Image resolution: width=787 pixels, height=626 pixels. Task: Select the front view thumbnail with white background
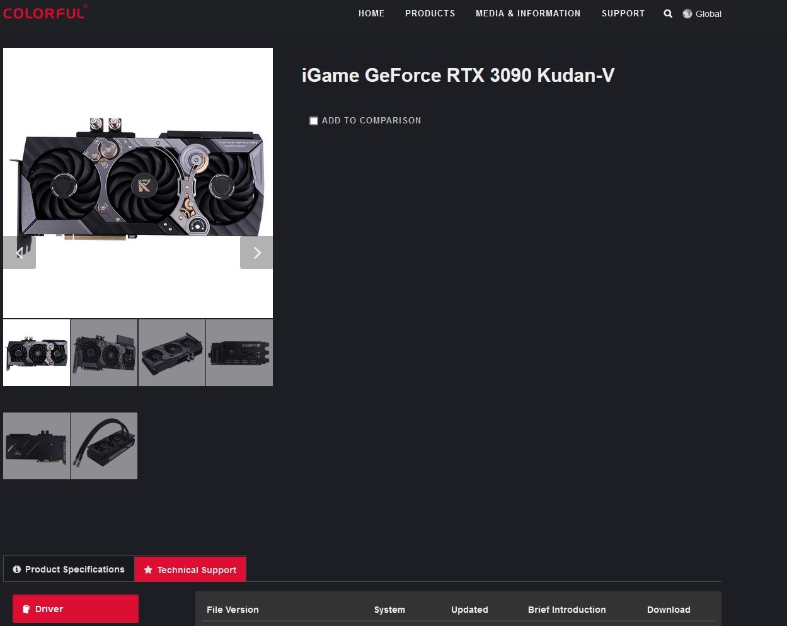point(37,353)
